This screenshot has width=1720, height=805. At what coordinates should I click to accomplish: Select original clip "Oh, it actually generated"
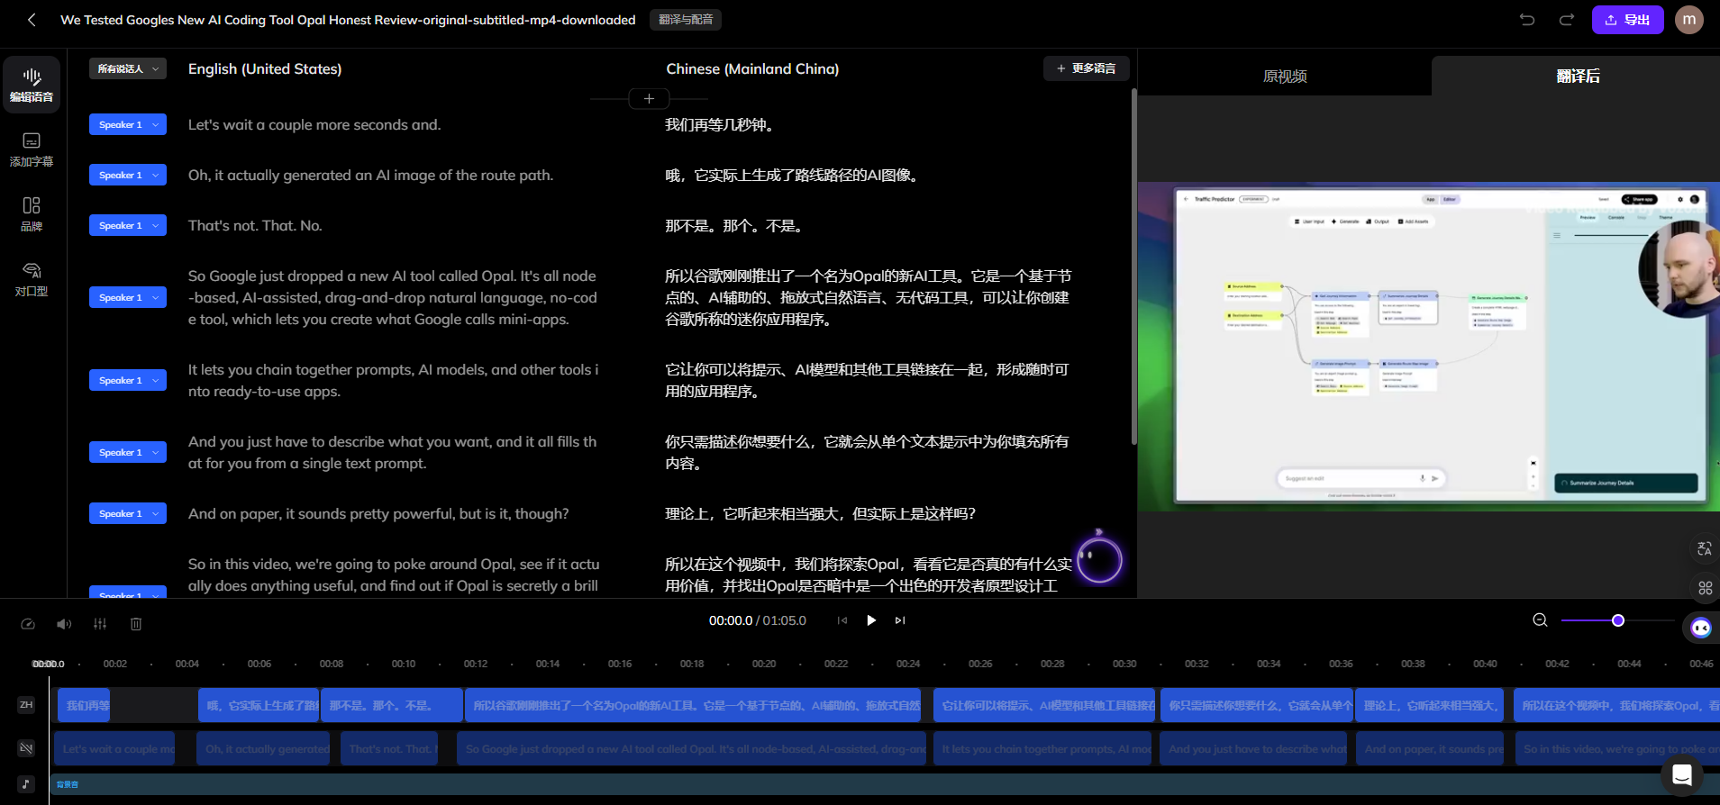[264, 748]
